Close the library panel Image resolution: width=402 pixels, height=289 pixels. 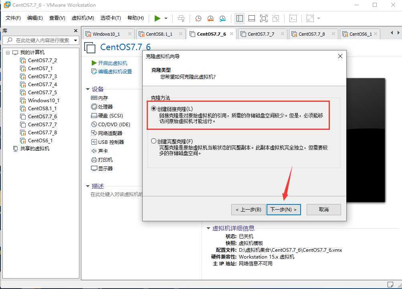point(76,31)
